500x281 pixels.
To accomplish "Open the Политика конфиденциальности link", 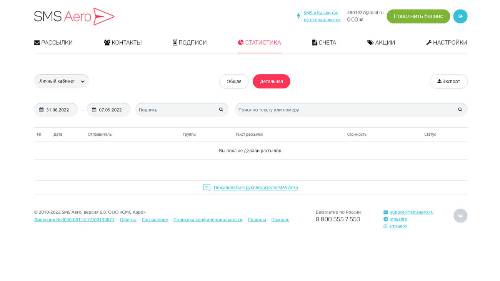I will pos(208,220).
